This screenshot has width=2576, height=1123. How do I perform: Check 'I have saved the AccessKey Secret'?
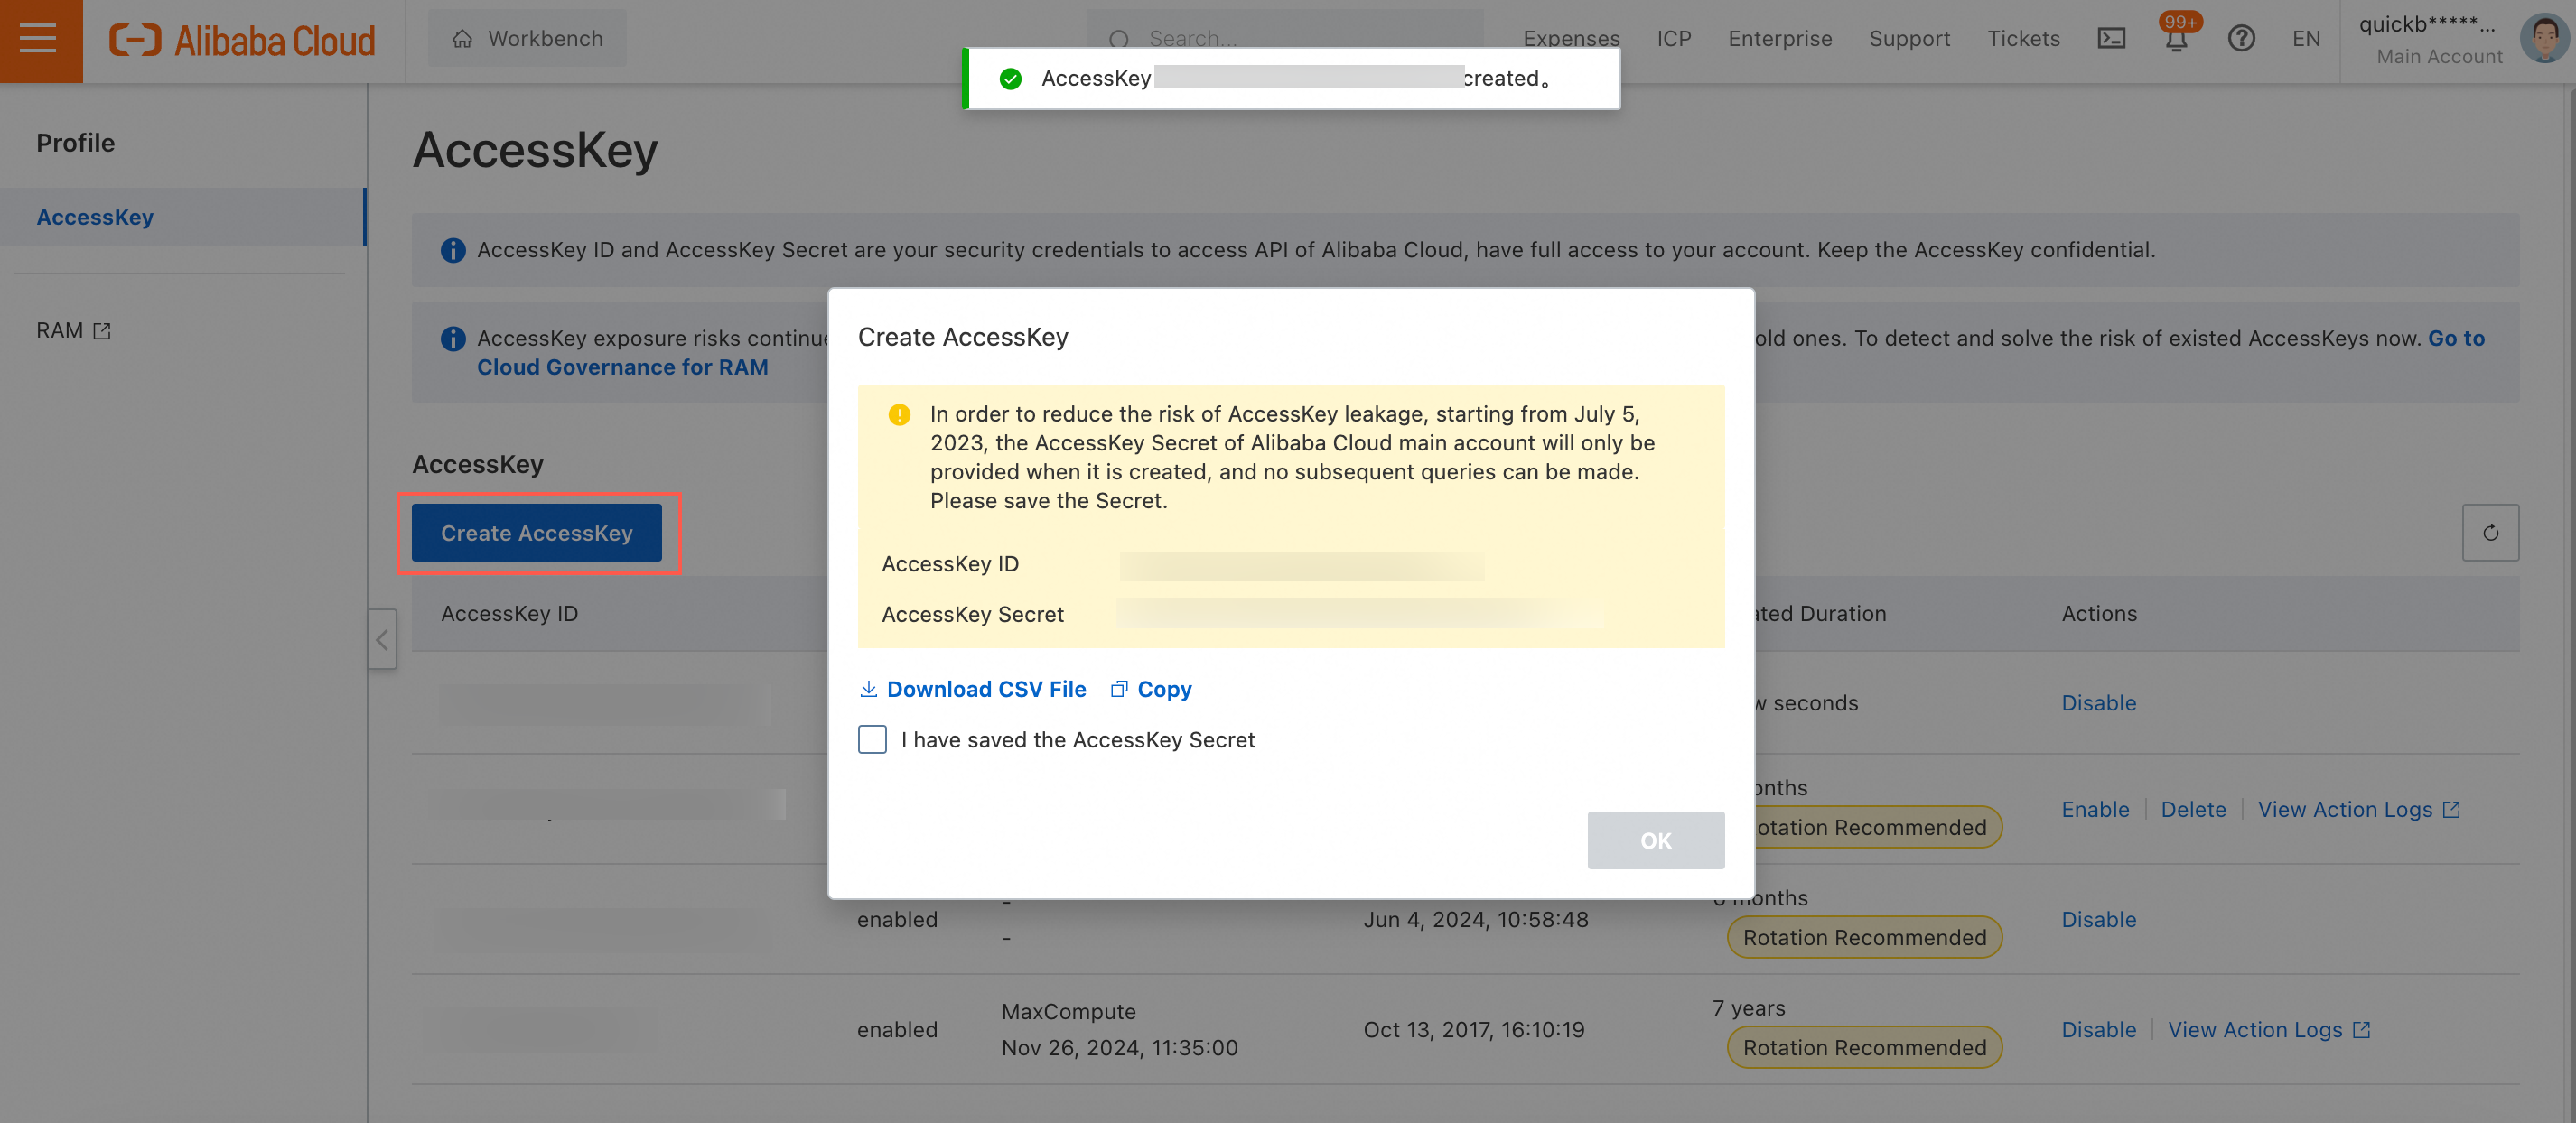pyautogui.click(x=872, y=740)
